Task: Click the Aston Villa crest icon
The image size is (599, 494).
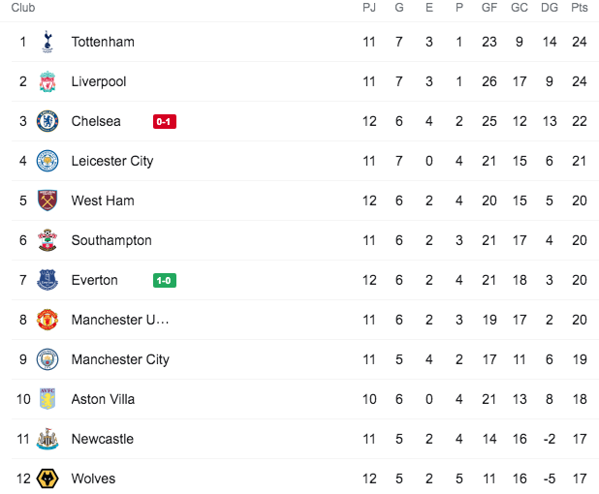Action: [x=47, y=399]
